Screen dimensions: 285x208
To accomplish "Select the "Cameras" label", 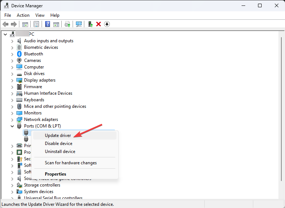I will 32,60.
